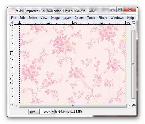The height and width of the screenshot is (124, 145).
Task: Open the Tools menu
Action: (x=91, y=18)
